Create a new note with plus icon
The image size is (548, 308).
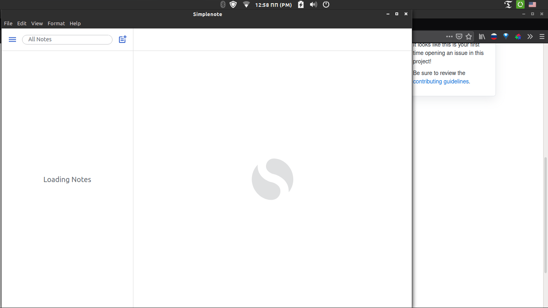(x=123, y=39)
